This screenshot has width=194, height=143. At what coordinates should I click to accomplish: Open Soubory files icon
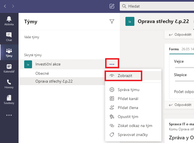click(9, 99)
